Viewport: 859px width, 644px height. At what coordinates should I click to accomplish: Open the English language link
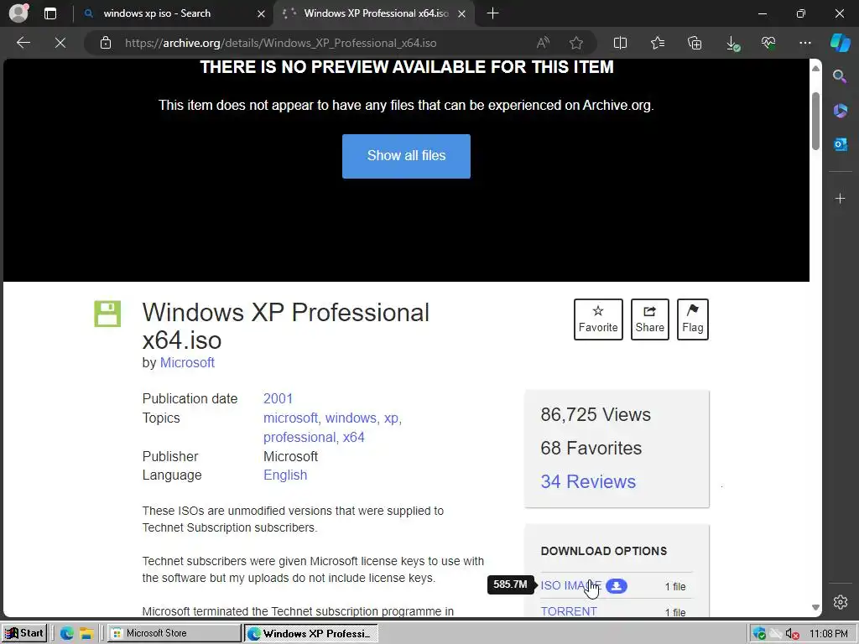tap(285, 475)
